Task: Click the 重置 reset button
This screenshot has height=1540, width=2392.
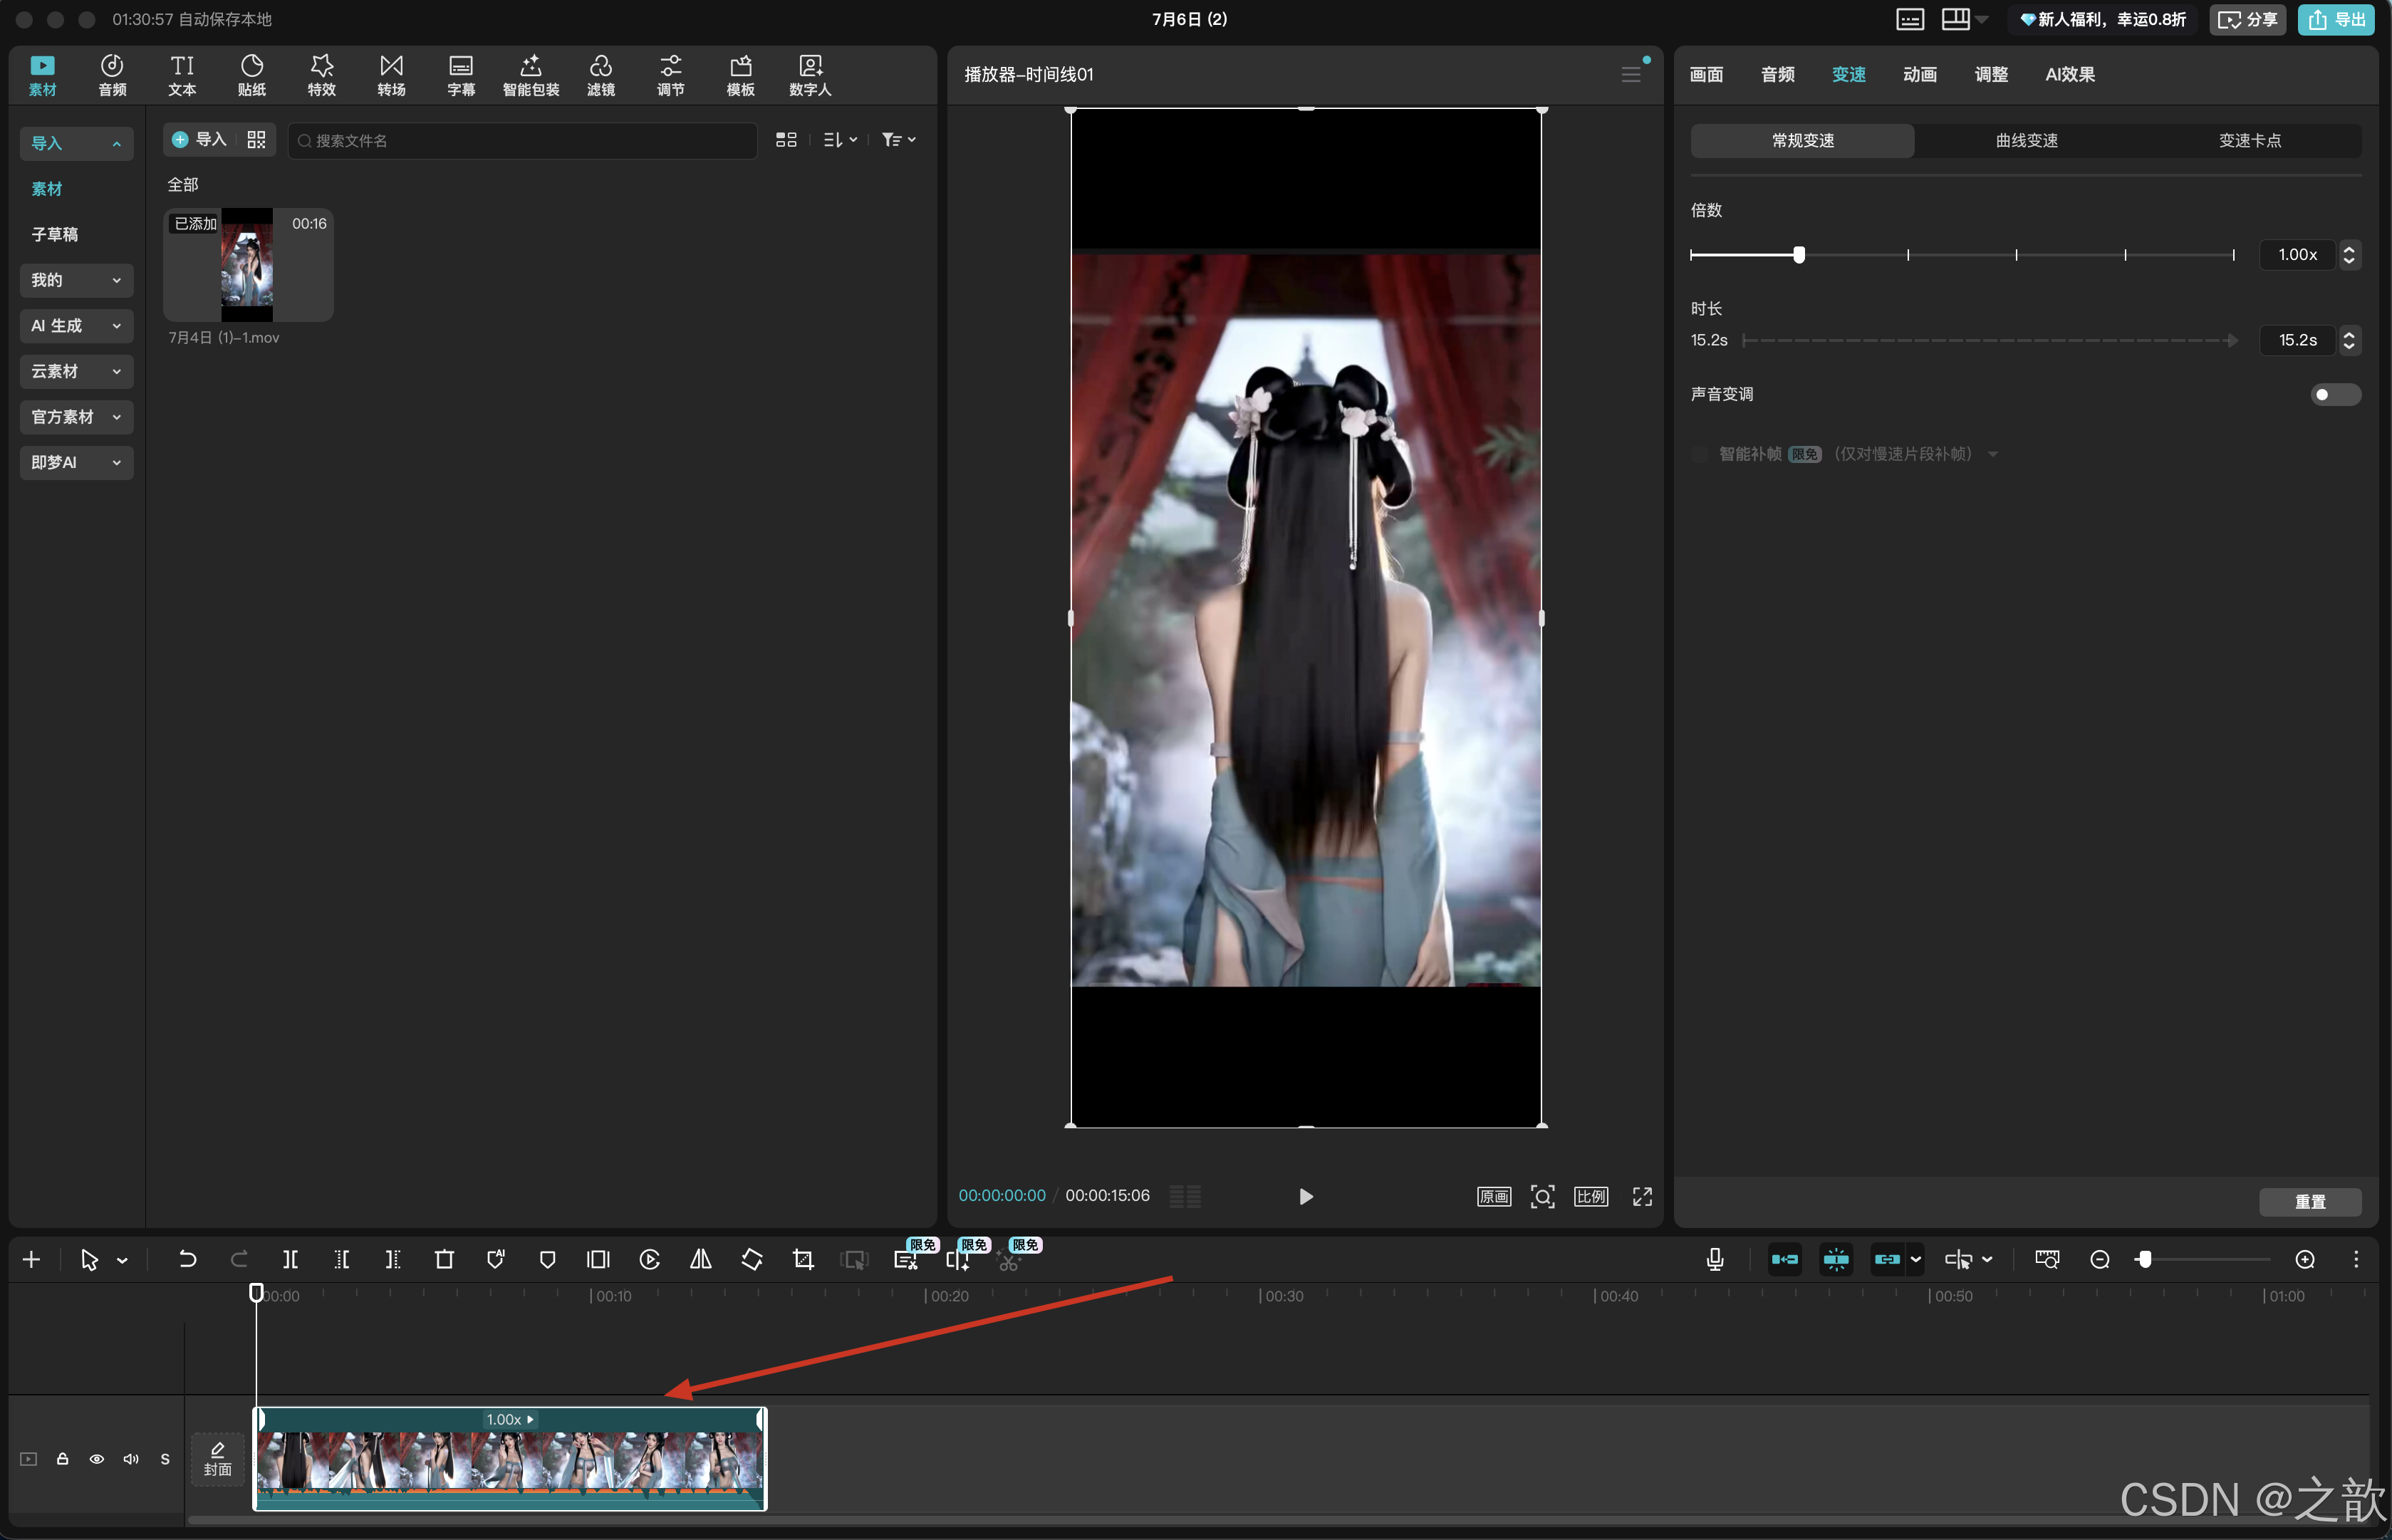Action: 2309,1201
